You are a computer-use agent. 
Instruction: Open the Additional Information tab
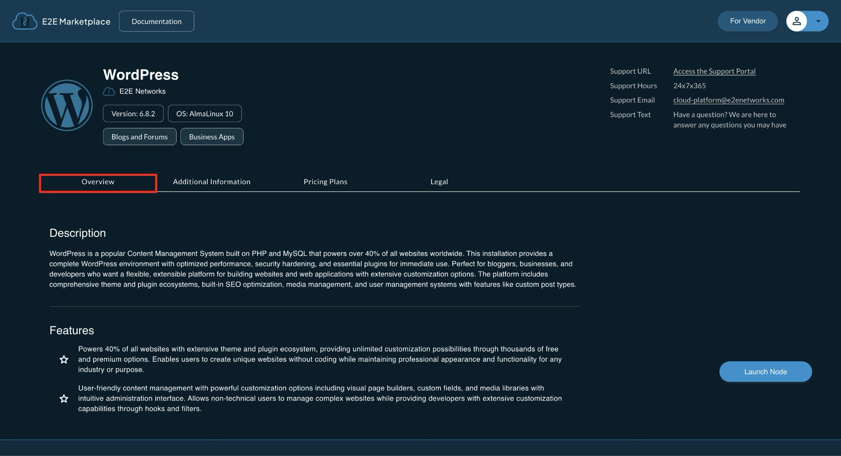pos(211,182)
